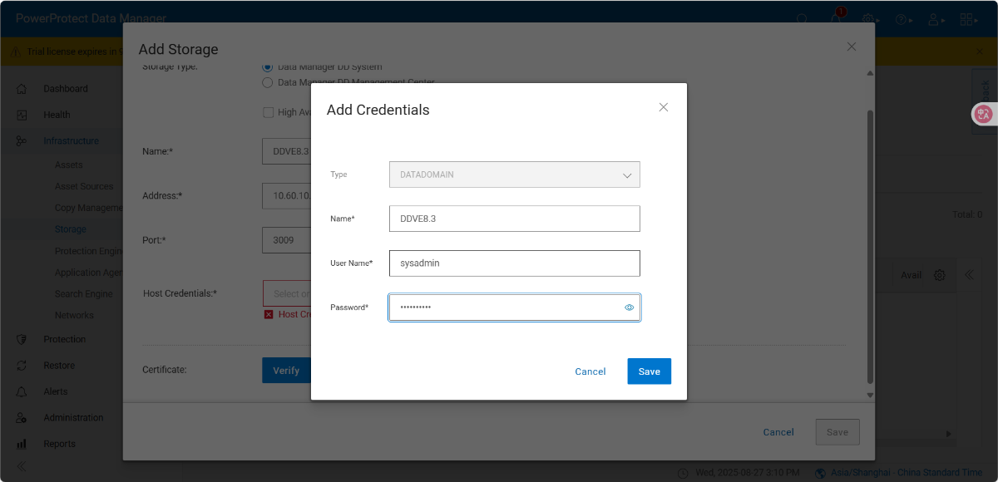This screenshot has height=482, width=998.
Task: Open the search icon in header
Action: click(802, 18)
